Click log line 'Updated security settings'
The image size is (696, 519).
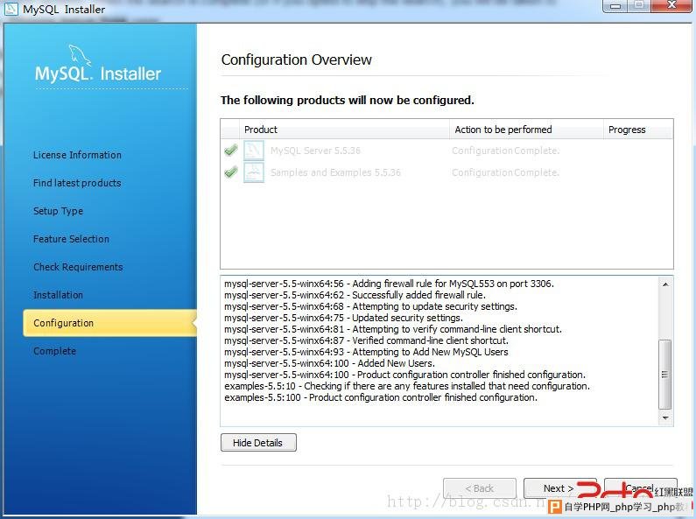pyautogui.click(x=343, y=318)
